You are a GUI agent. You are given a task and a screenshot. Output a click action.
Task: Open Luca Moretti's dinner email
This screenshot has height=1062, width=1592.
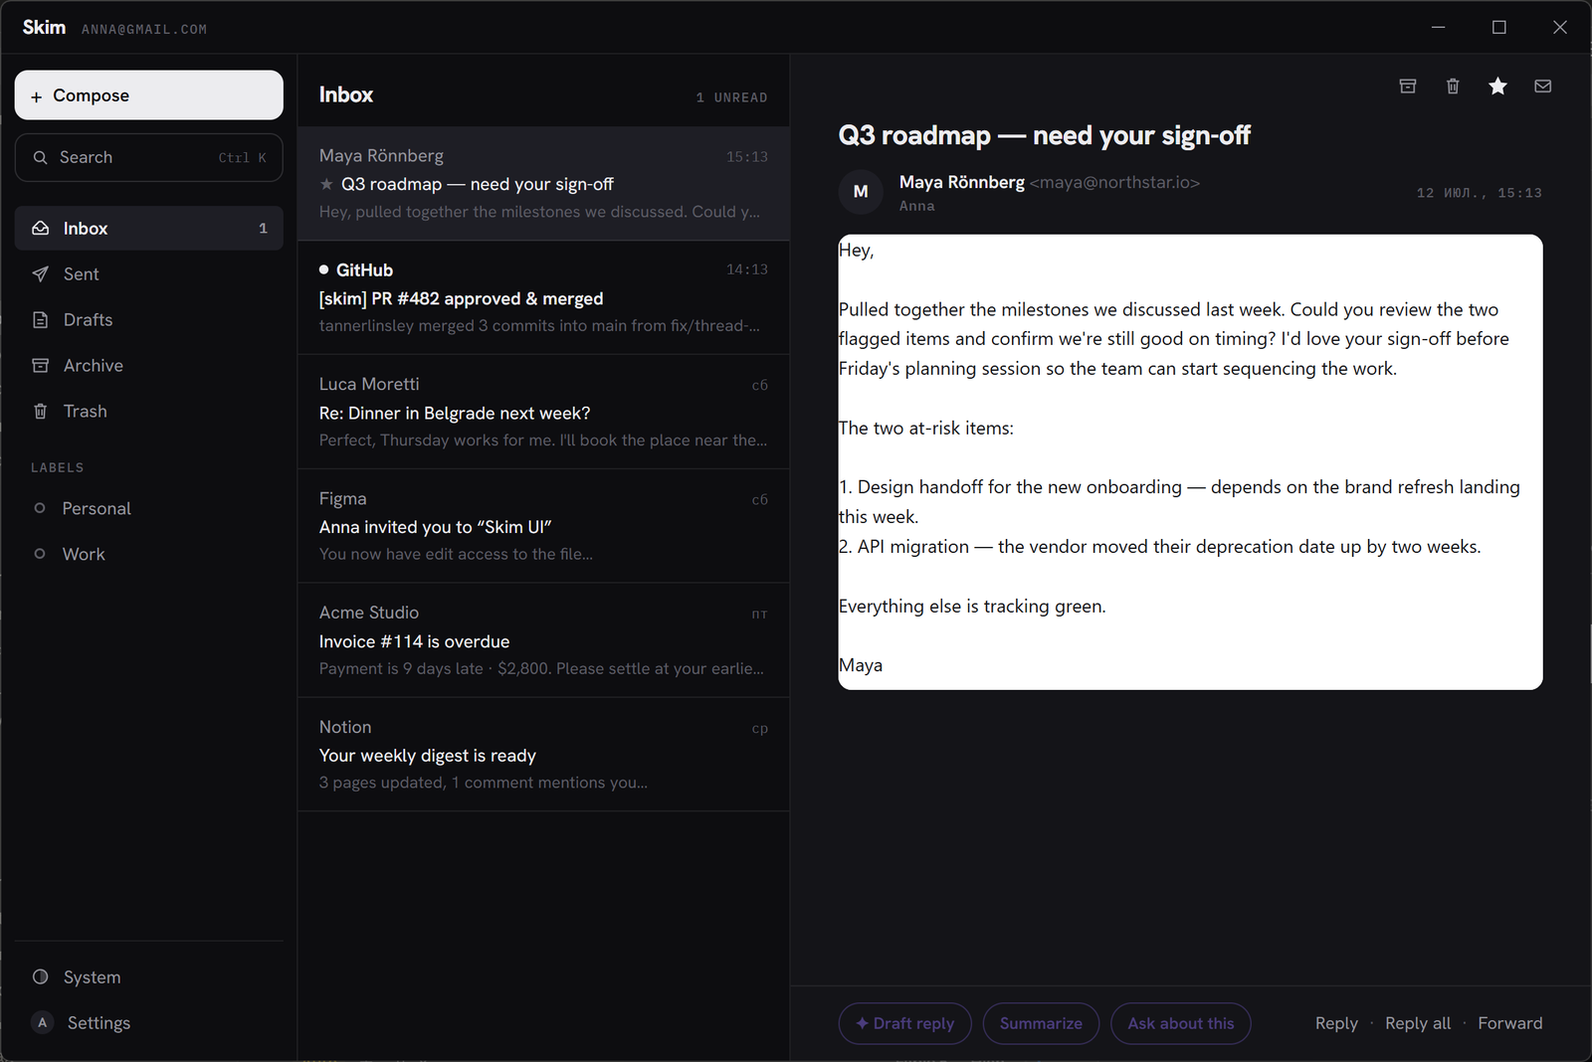(x=543, y=413)
